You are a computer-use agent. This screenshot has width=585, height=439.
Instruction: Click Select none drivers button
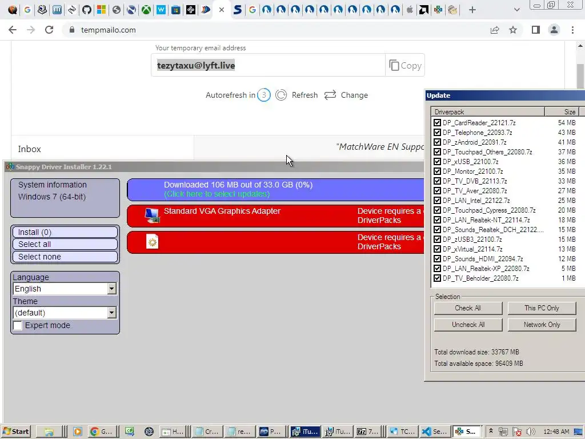pos(65,257)
